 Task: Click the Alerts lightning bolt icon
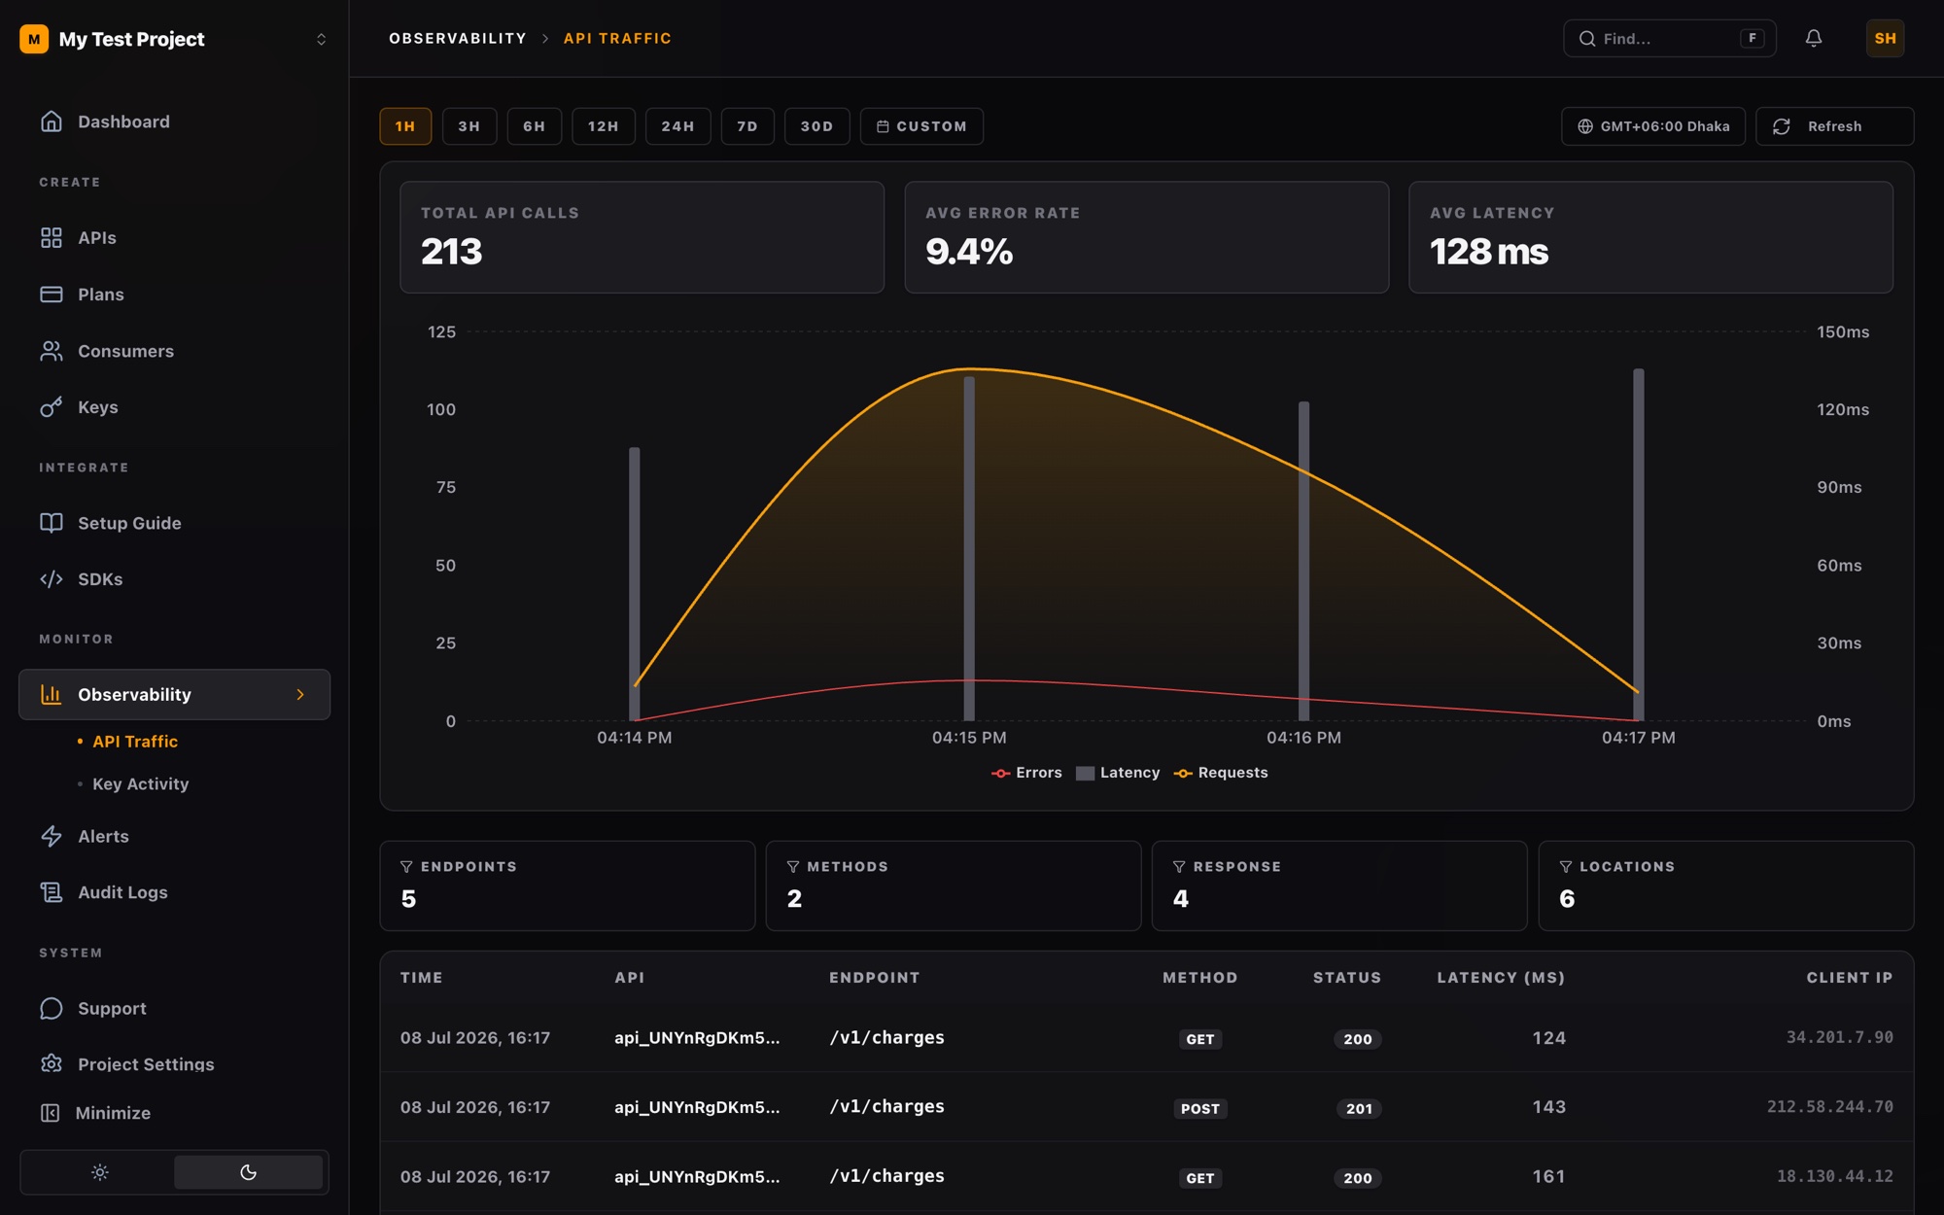(x=52, y=836)
